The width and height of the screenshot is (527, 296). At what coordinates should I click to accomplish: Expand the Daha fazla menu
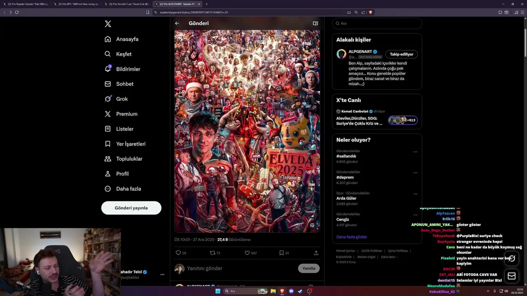coord(123,189)
